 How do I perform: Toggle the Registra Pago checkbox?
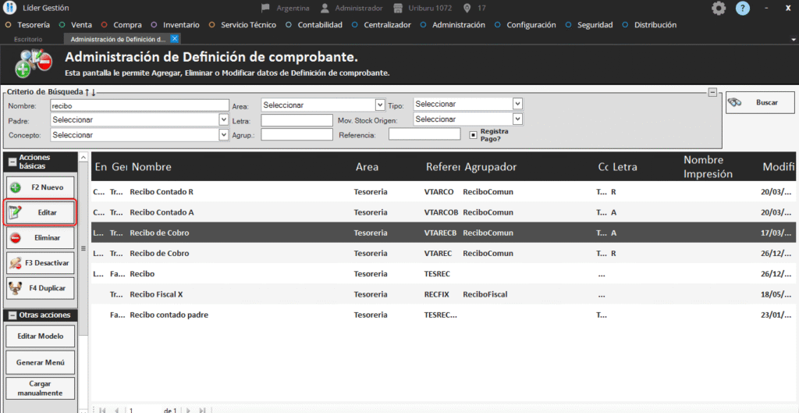click(x=473, y=134)
